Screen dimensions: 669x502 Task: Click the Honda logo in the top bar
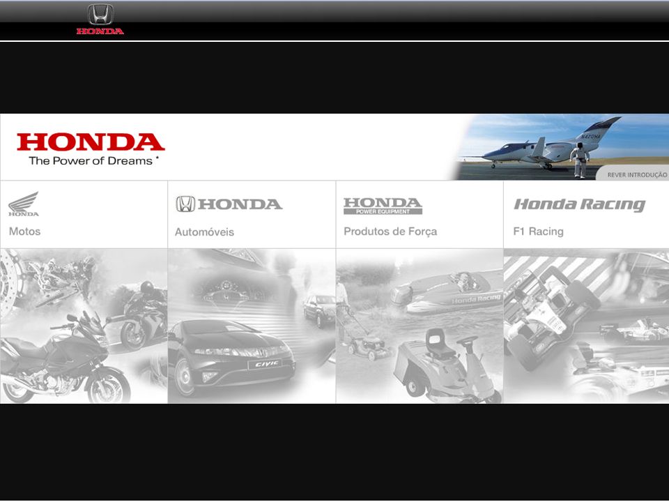click(100, 20)
